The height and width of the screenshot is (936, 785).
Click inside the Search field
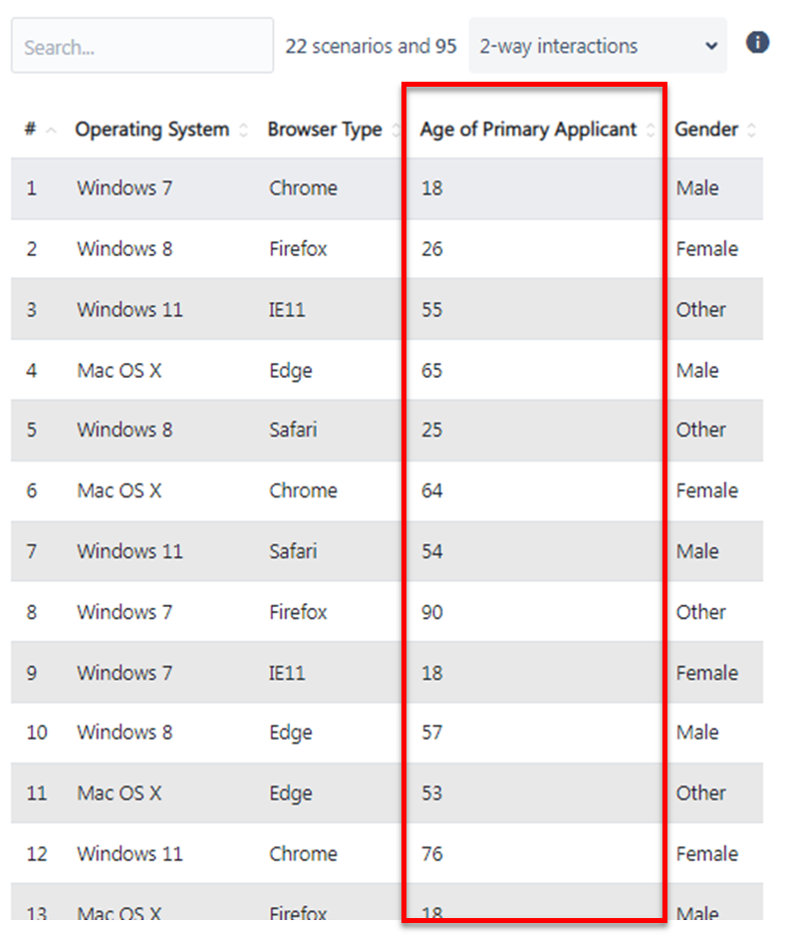coord(142,46)
